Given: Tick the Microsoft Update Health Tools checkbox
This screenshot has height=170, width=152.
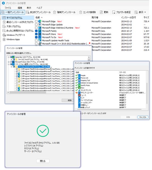Looking at the screenshot, I should [x=36, y=40].
